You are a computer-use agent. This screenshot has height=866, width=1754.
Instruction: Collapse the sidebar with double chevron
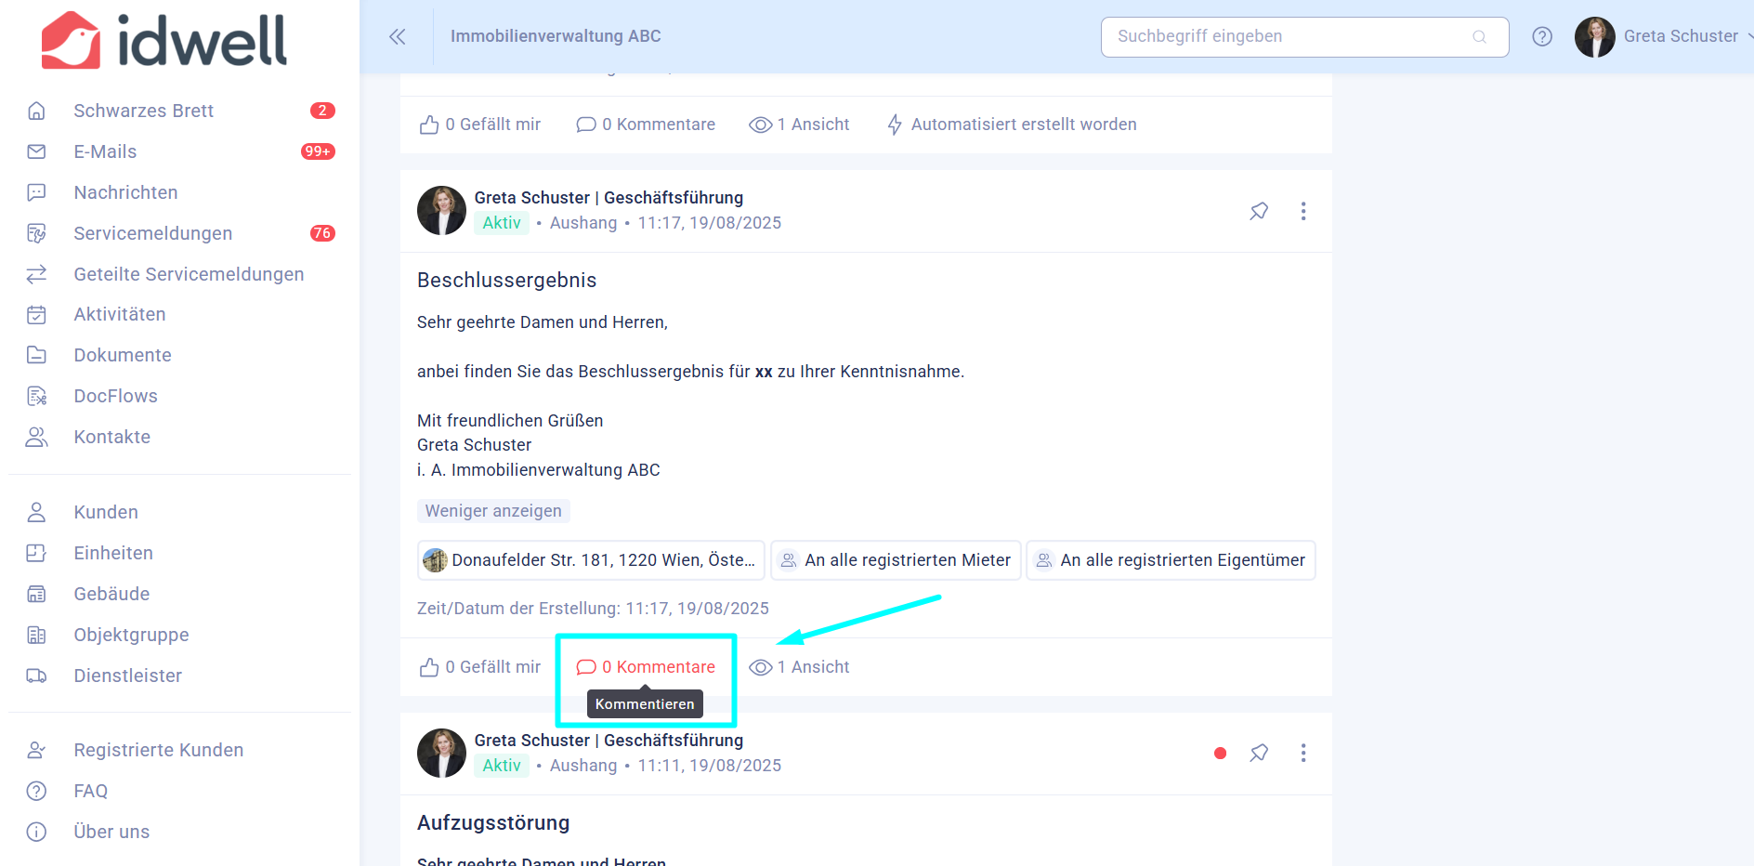click(398, 36)
